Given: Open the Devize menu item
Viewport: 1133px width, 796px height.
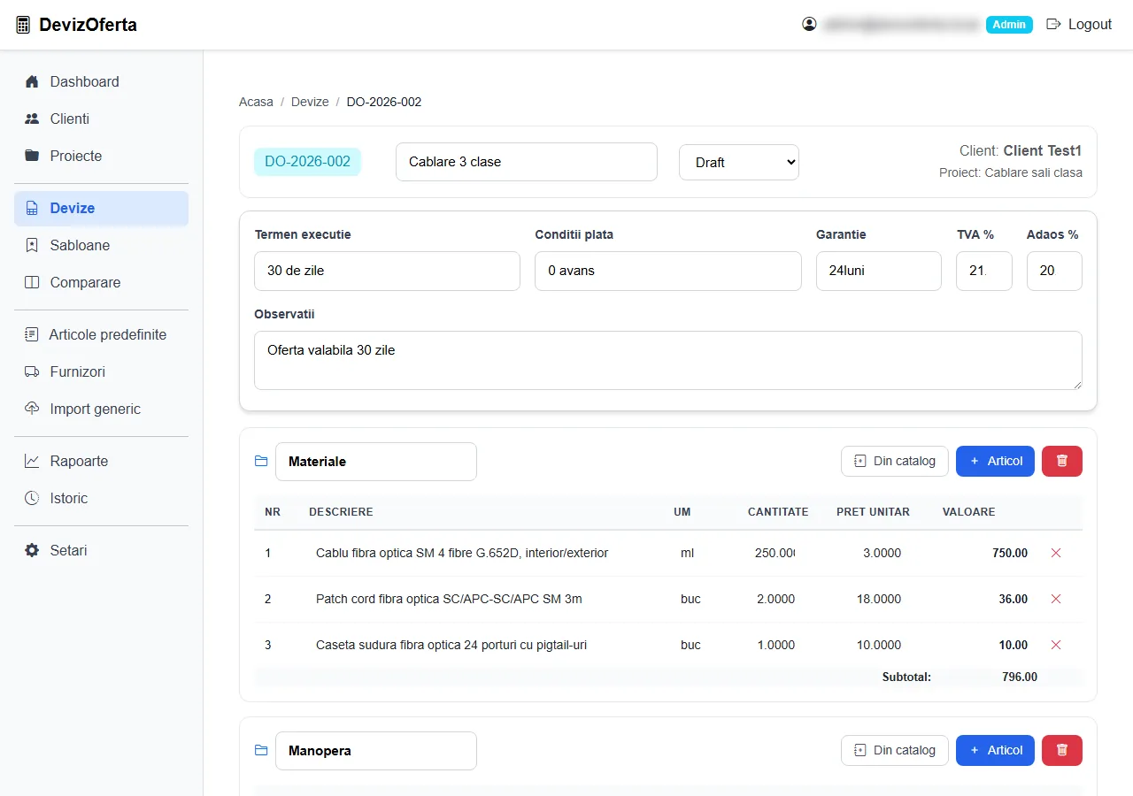Looking at the screenshot, I should click(x=101, y=208).
